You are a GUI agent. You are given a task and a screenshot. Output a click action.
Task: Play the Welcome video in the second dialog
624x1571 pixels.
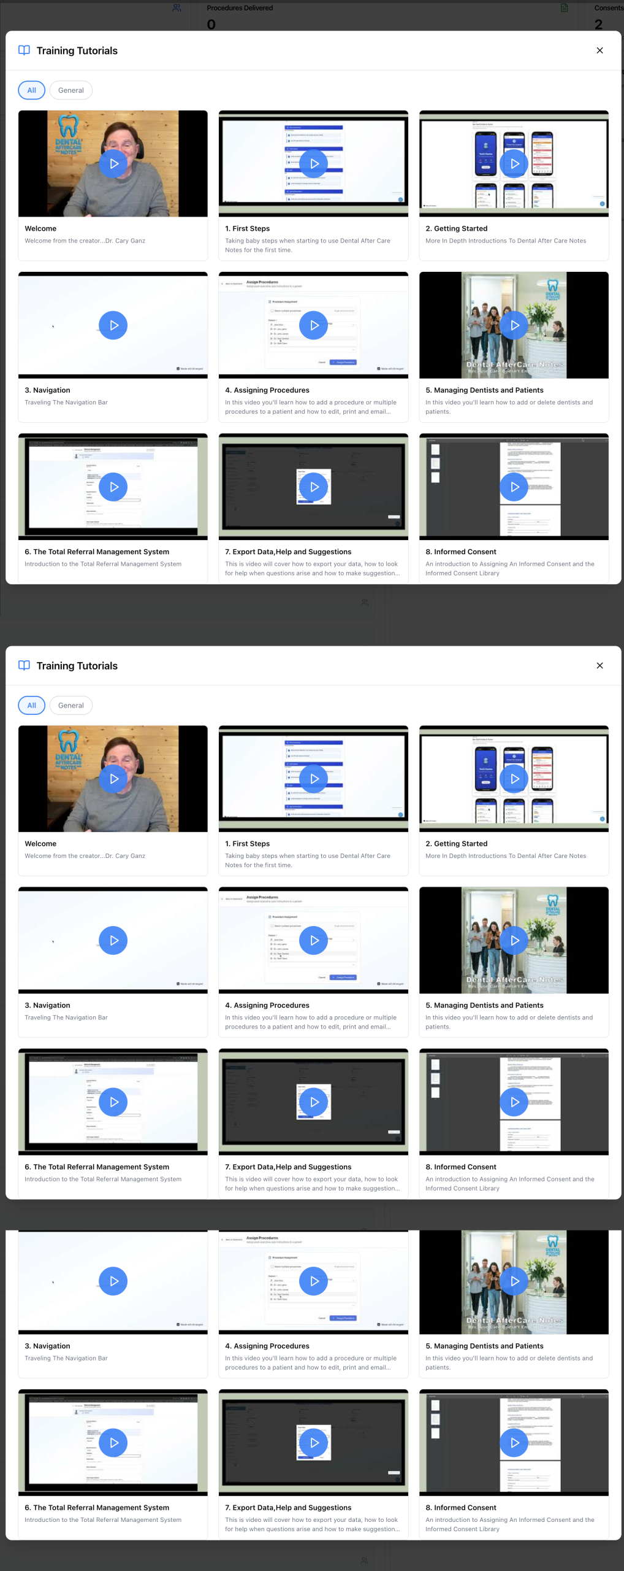[x=113, y=779]
